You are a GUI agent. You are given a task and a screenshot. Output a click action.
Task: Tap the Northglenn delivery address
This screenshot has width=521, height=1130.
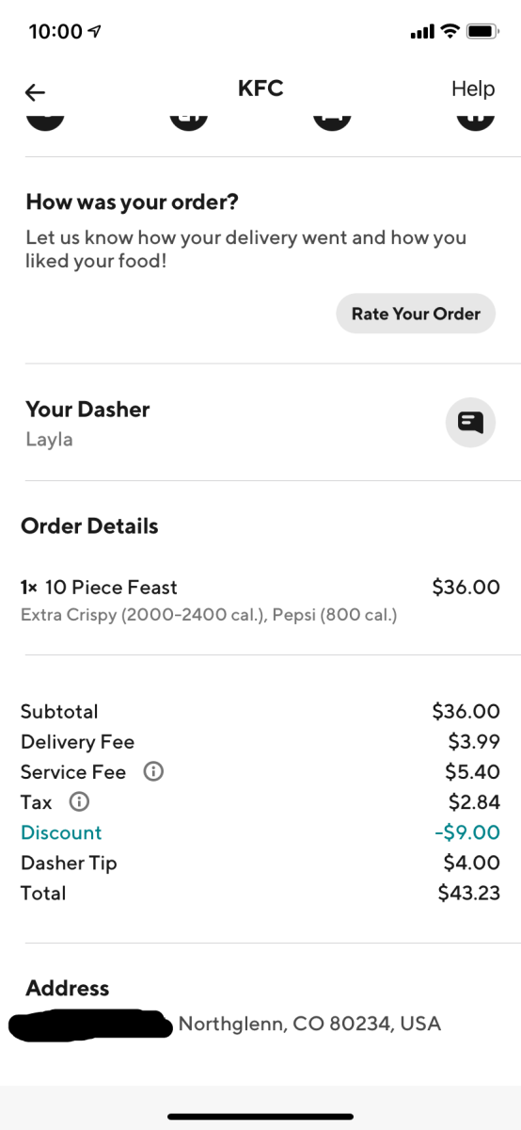point(309,1024)
